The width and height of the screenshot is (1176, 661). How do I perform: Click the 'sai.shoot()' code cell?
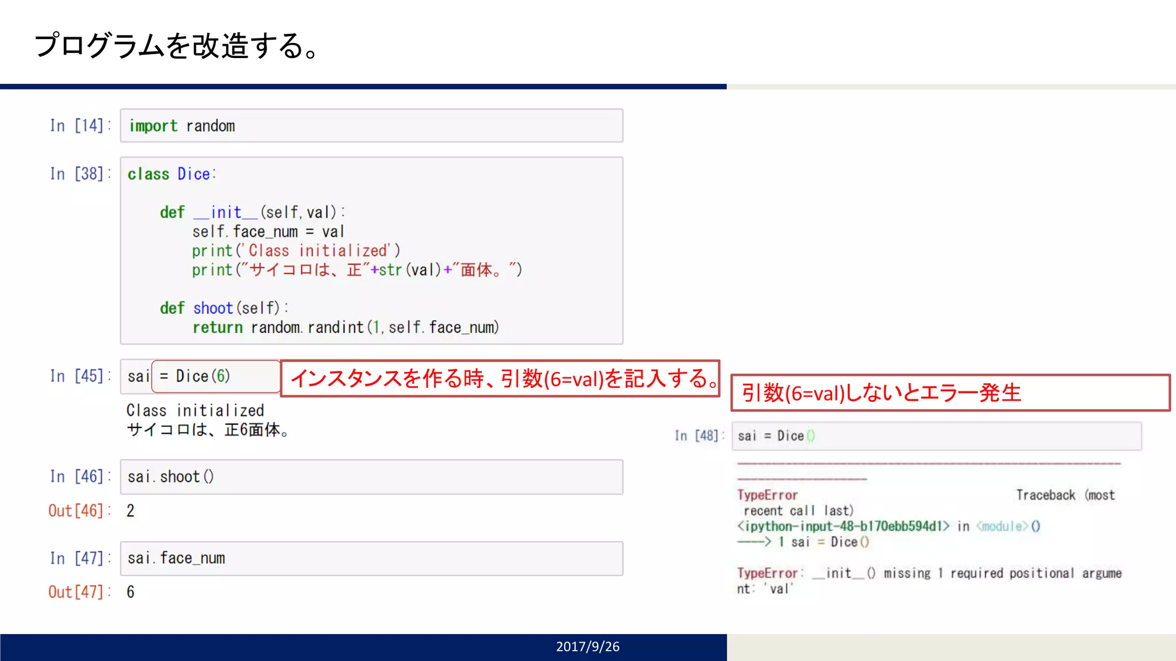372,477
